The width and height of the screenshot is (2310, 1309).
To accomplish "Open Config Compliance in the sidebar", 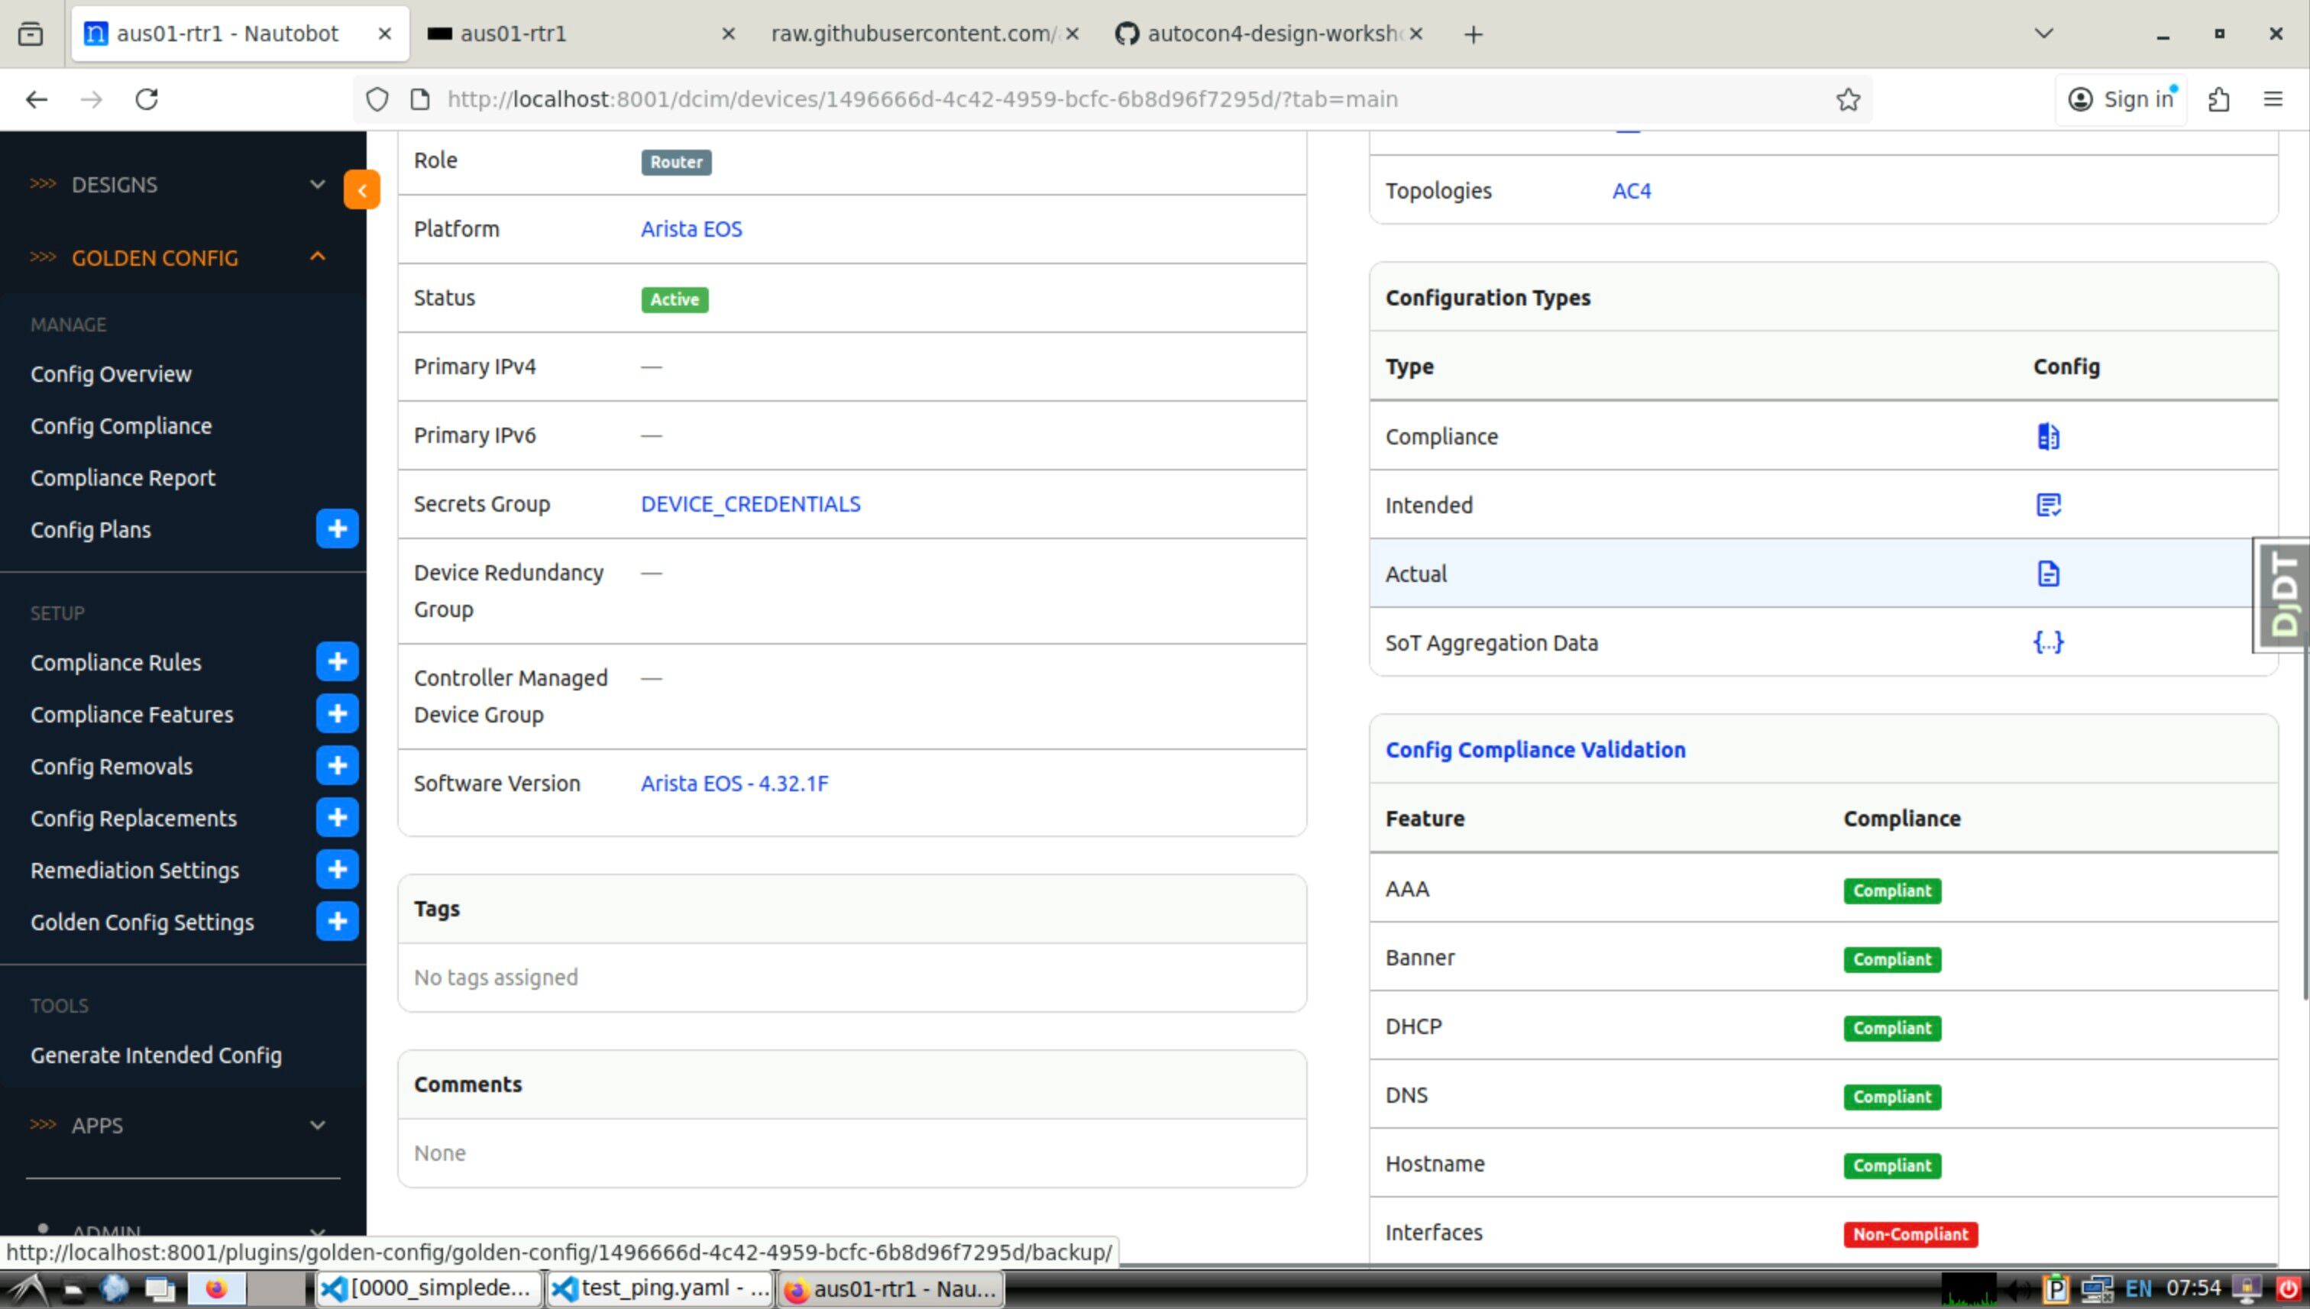I will pyautogui.click(x=121, y=426).
